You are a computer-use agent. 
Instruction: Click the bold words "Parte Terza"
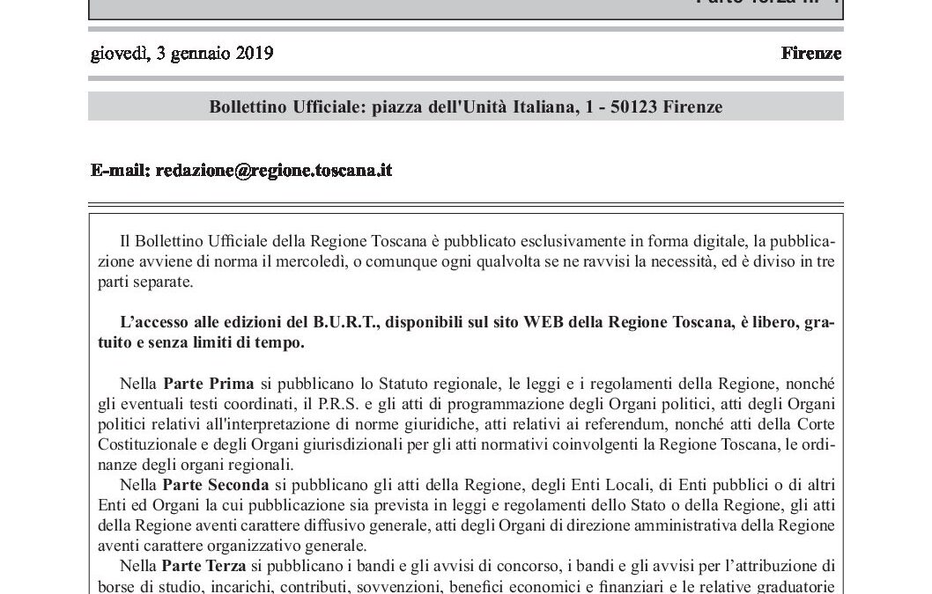[203, 566]
